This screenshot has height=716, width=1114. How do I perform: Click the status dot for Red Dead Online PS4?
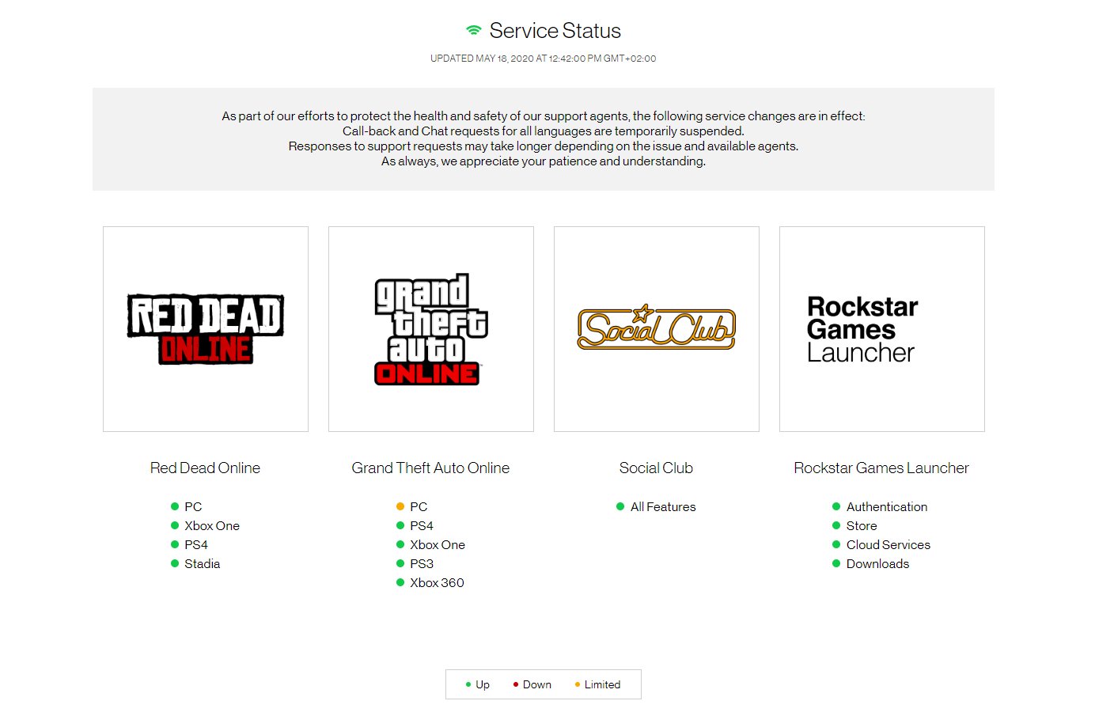pos(175,544)
